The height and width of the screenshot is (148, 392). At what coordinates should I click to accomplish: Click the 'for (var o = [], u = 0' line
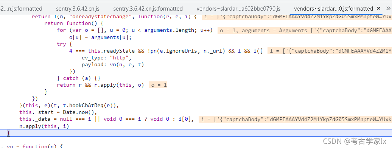134,30
